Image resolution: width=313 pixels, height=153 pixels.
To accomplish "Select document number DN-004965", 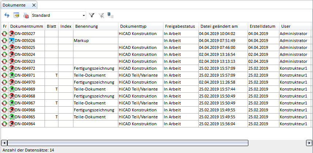I will click(25, 117).
